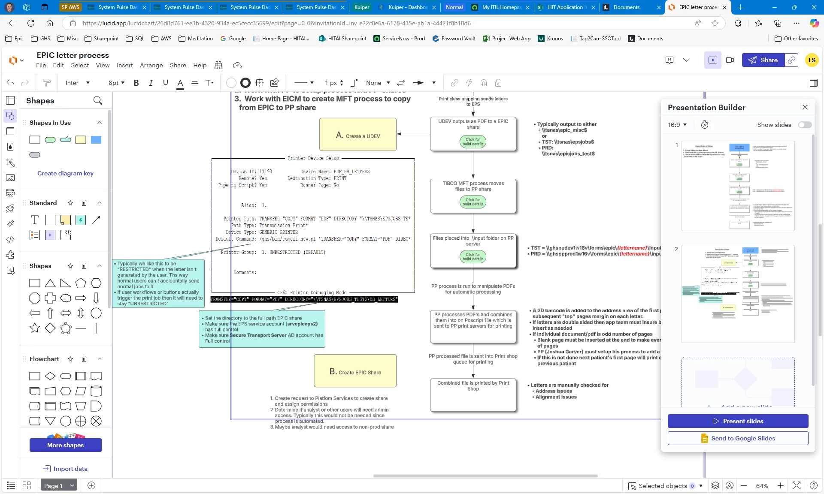
Task: Click the video camera icon
Action: pos(730,60)
